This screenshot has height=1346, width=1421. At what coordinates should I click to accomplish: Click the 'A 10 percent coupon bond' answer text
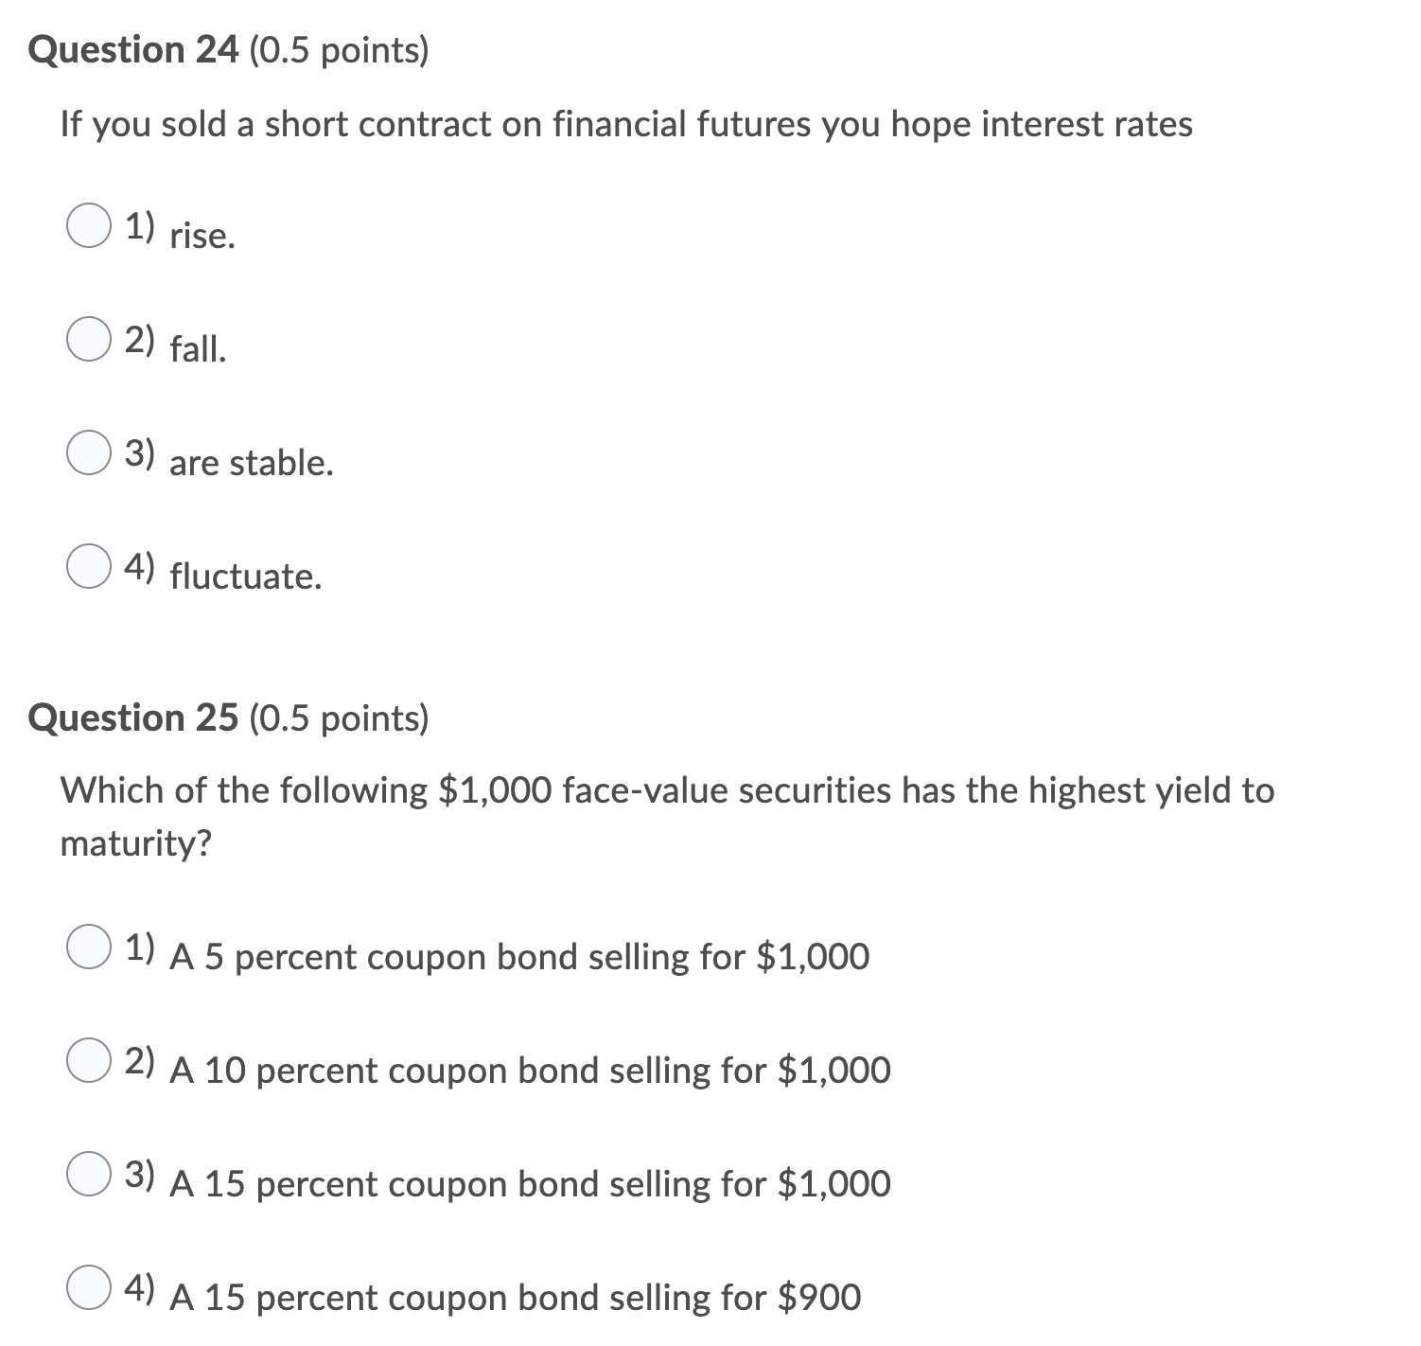tap(528, 1071)
